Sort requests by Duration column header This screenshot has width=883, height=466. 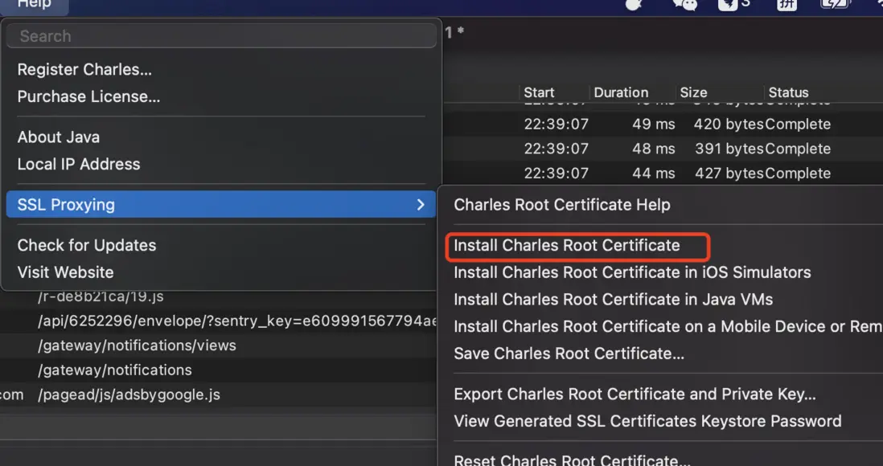click(x=621, y=92)
